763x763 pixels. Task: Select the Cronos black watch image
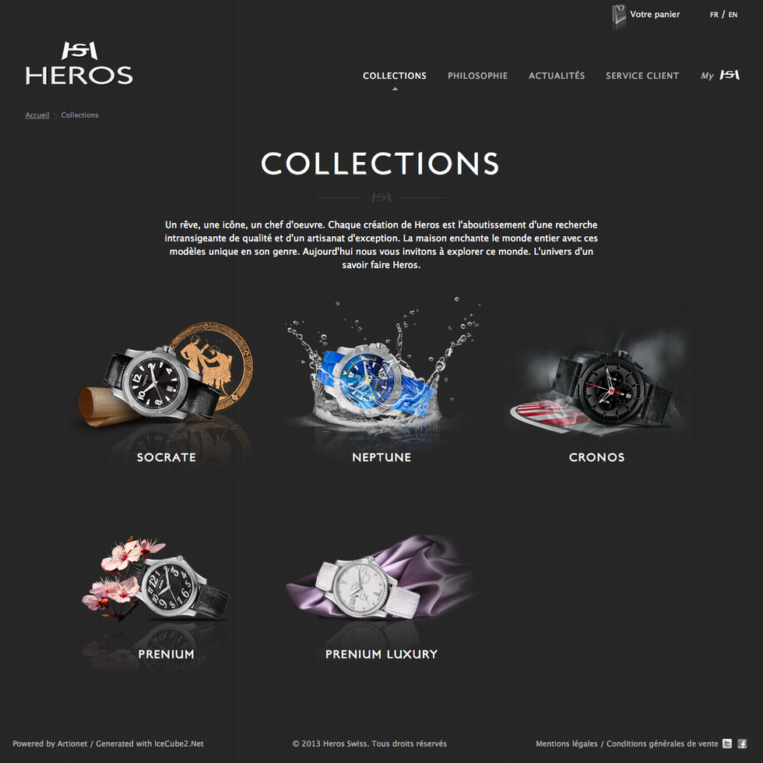pos(596,385)
